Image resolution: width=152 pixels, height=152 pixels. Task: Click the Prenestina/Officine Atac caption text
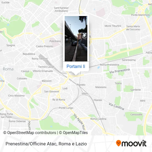click(x=46, y=144)
